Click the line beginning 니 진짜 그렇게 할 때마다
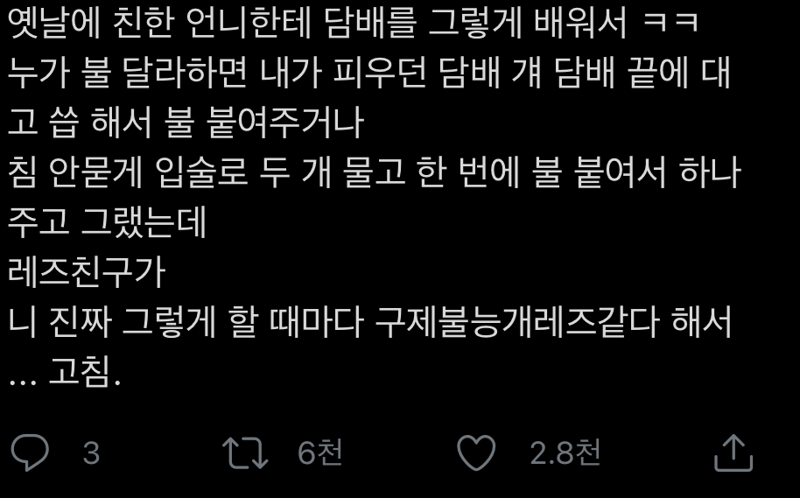Image resolution: width=800 pixels, height=498 pixels. (x=370, y=322)
